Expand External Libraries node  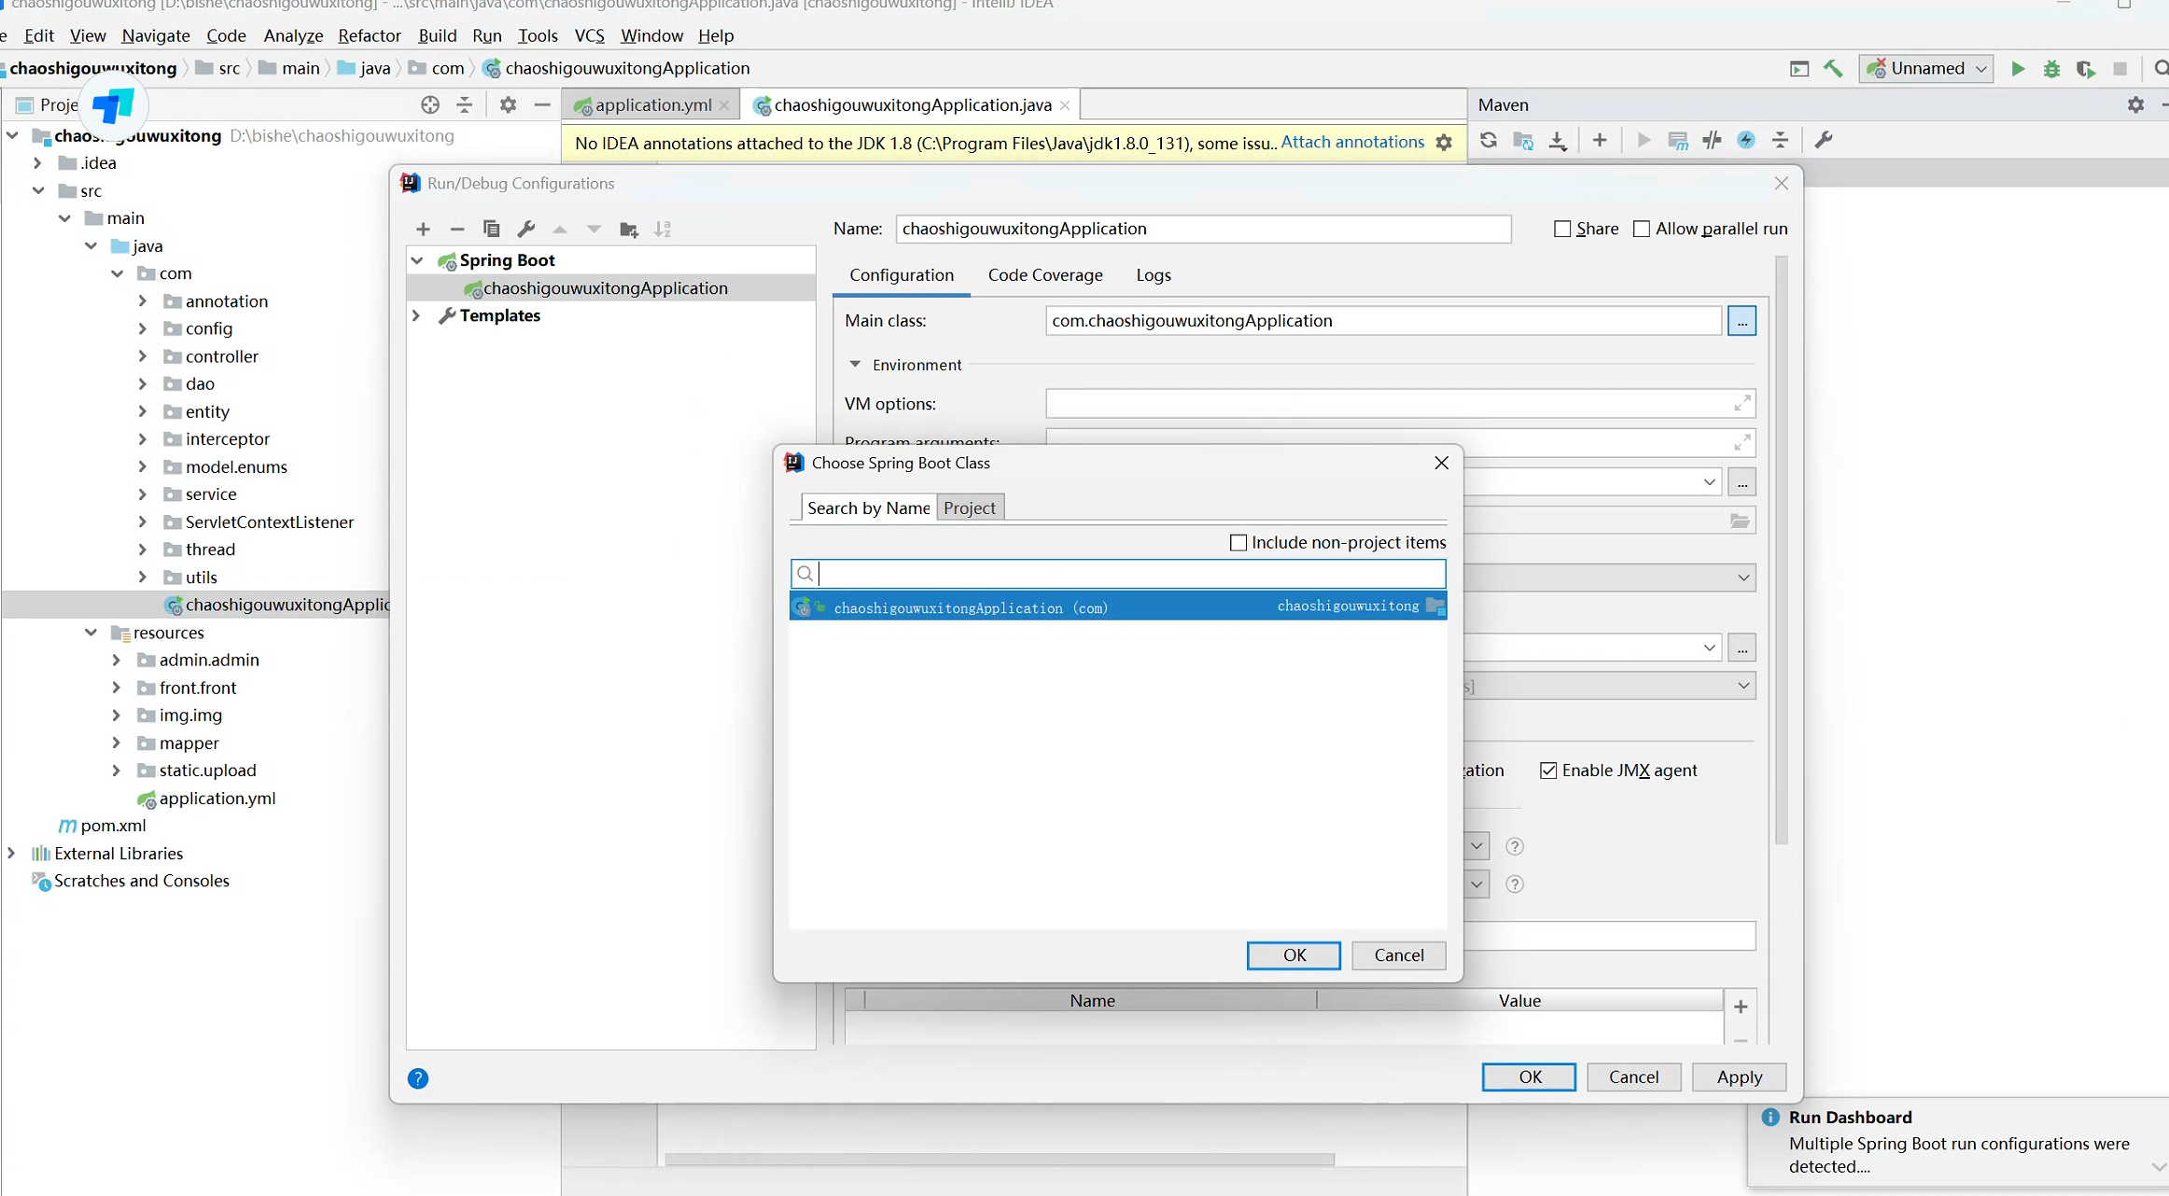click(11, 854)
